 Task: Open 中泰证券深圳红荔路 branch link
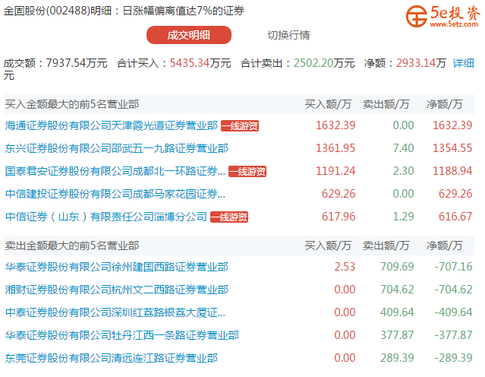115,312
